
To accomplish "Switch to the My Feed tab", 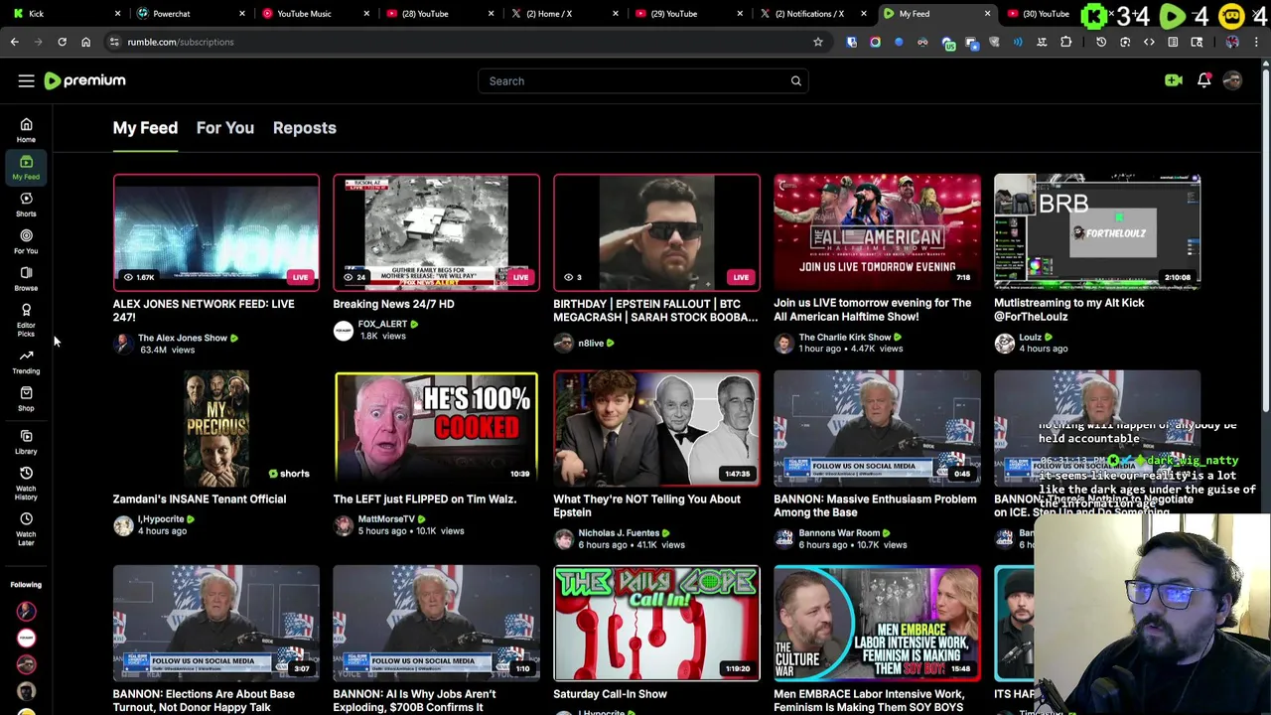I will pos(145,128).
